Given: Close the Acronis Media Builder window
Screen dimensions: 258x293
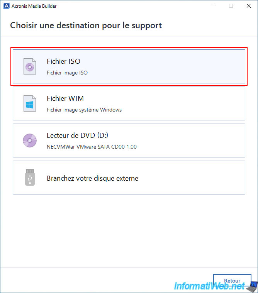Looking at the screenshot, I should coord(249,6).
